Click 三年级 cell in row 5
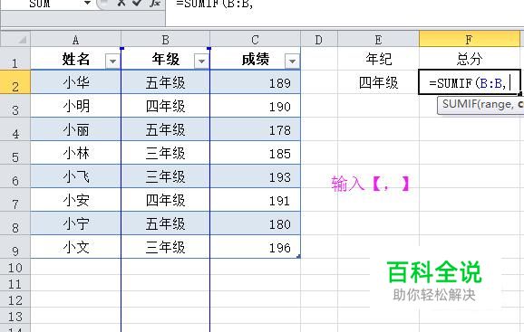This screenshot has width=524, height=332. pyautogui.click(x=165, y=153)
